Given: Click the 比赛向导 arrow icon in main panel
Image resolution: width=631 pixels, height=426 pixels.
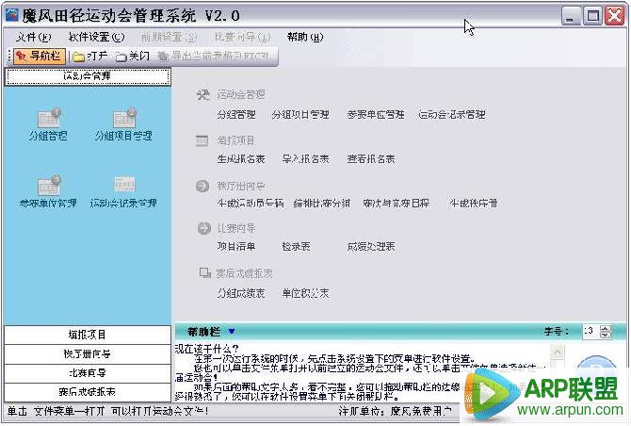Looking at the screenshot, I should pyautogui.click(x=204, y=228).
